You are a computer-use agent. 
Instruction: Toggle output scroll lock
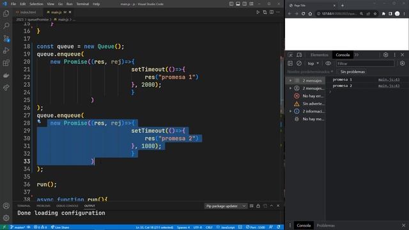coord(258,206)
